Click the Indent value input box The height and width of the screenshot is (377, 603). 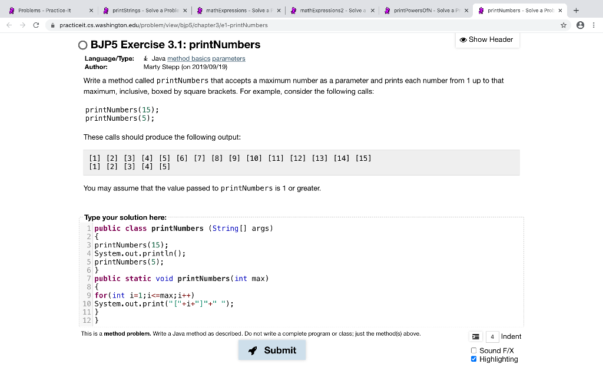coord(491,336)
